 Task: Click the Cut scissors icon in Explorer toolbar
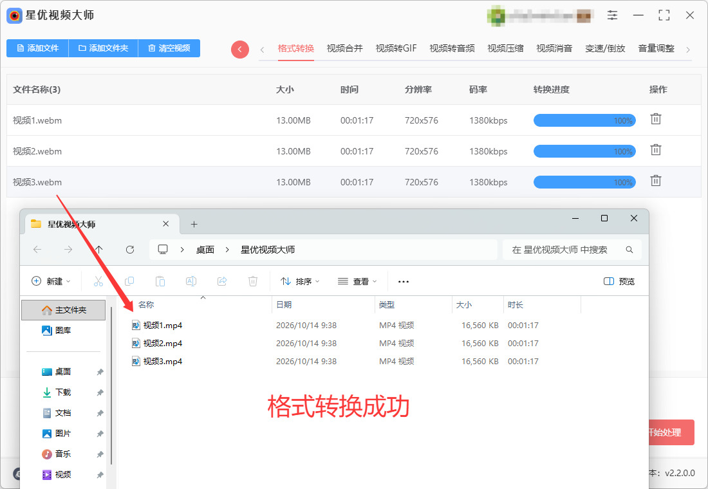(x=98, y=281)
